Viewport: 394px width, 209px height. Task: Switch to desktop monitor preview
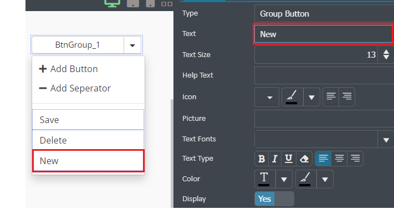pyautogui.click(x=112, y=3)
